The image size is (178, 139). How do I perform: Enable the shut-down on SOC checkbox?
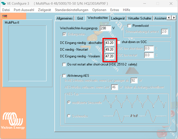pos(119,42)
